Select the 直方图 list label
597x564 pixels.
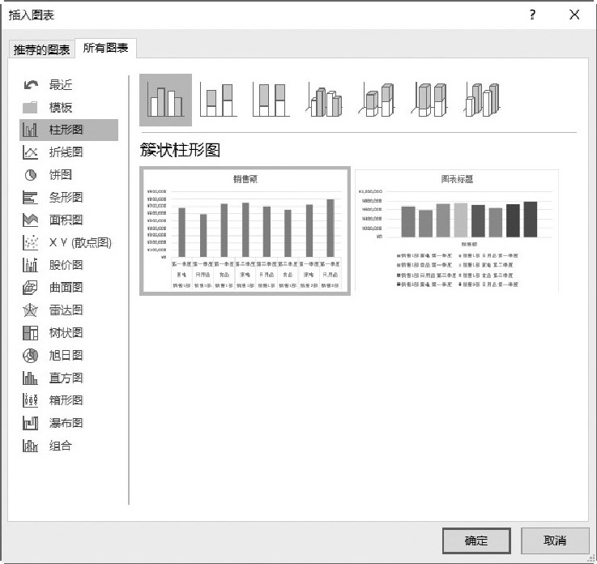point(66,378)
